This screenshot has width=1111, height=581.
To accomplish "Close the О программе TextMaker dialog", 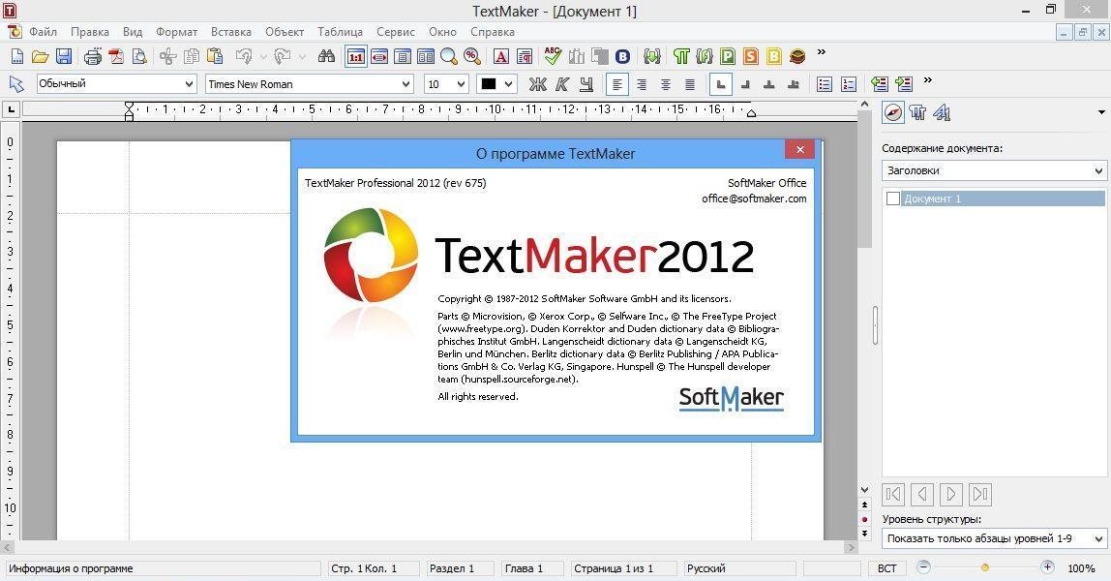I will [x=800, y=149].
